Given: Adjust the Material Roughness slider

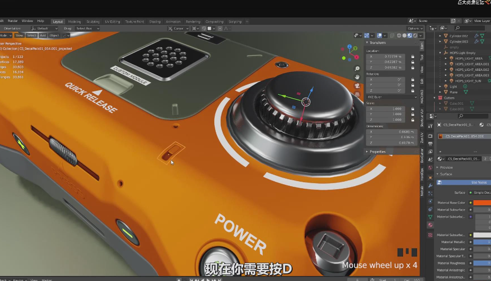Looking at the screenshot, I should coord(482,263).
